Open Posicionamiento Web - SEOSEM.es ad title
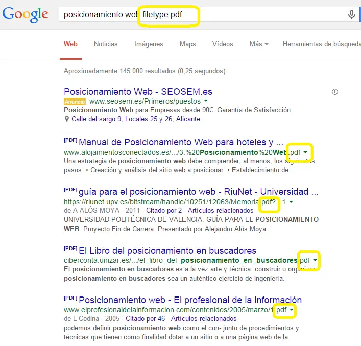The image size is (361, 346). click(138, 92)
